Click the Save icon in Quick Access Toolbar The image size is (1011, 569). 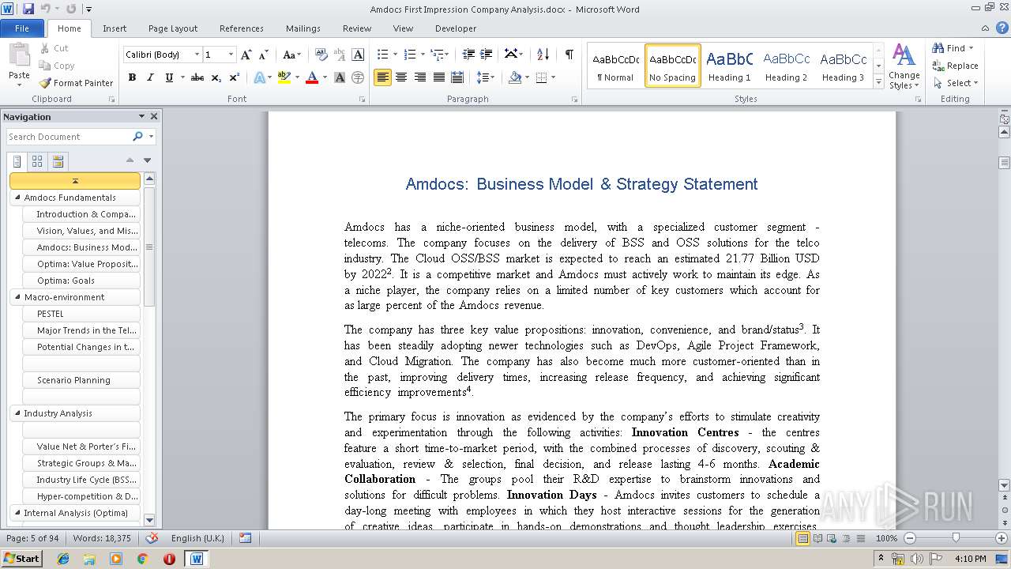[28, 9]
